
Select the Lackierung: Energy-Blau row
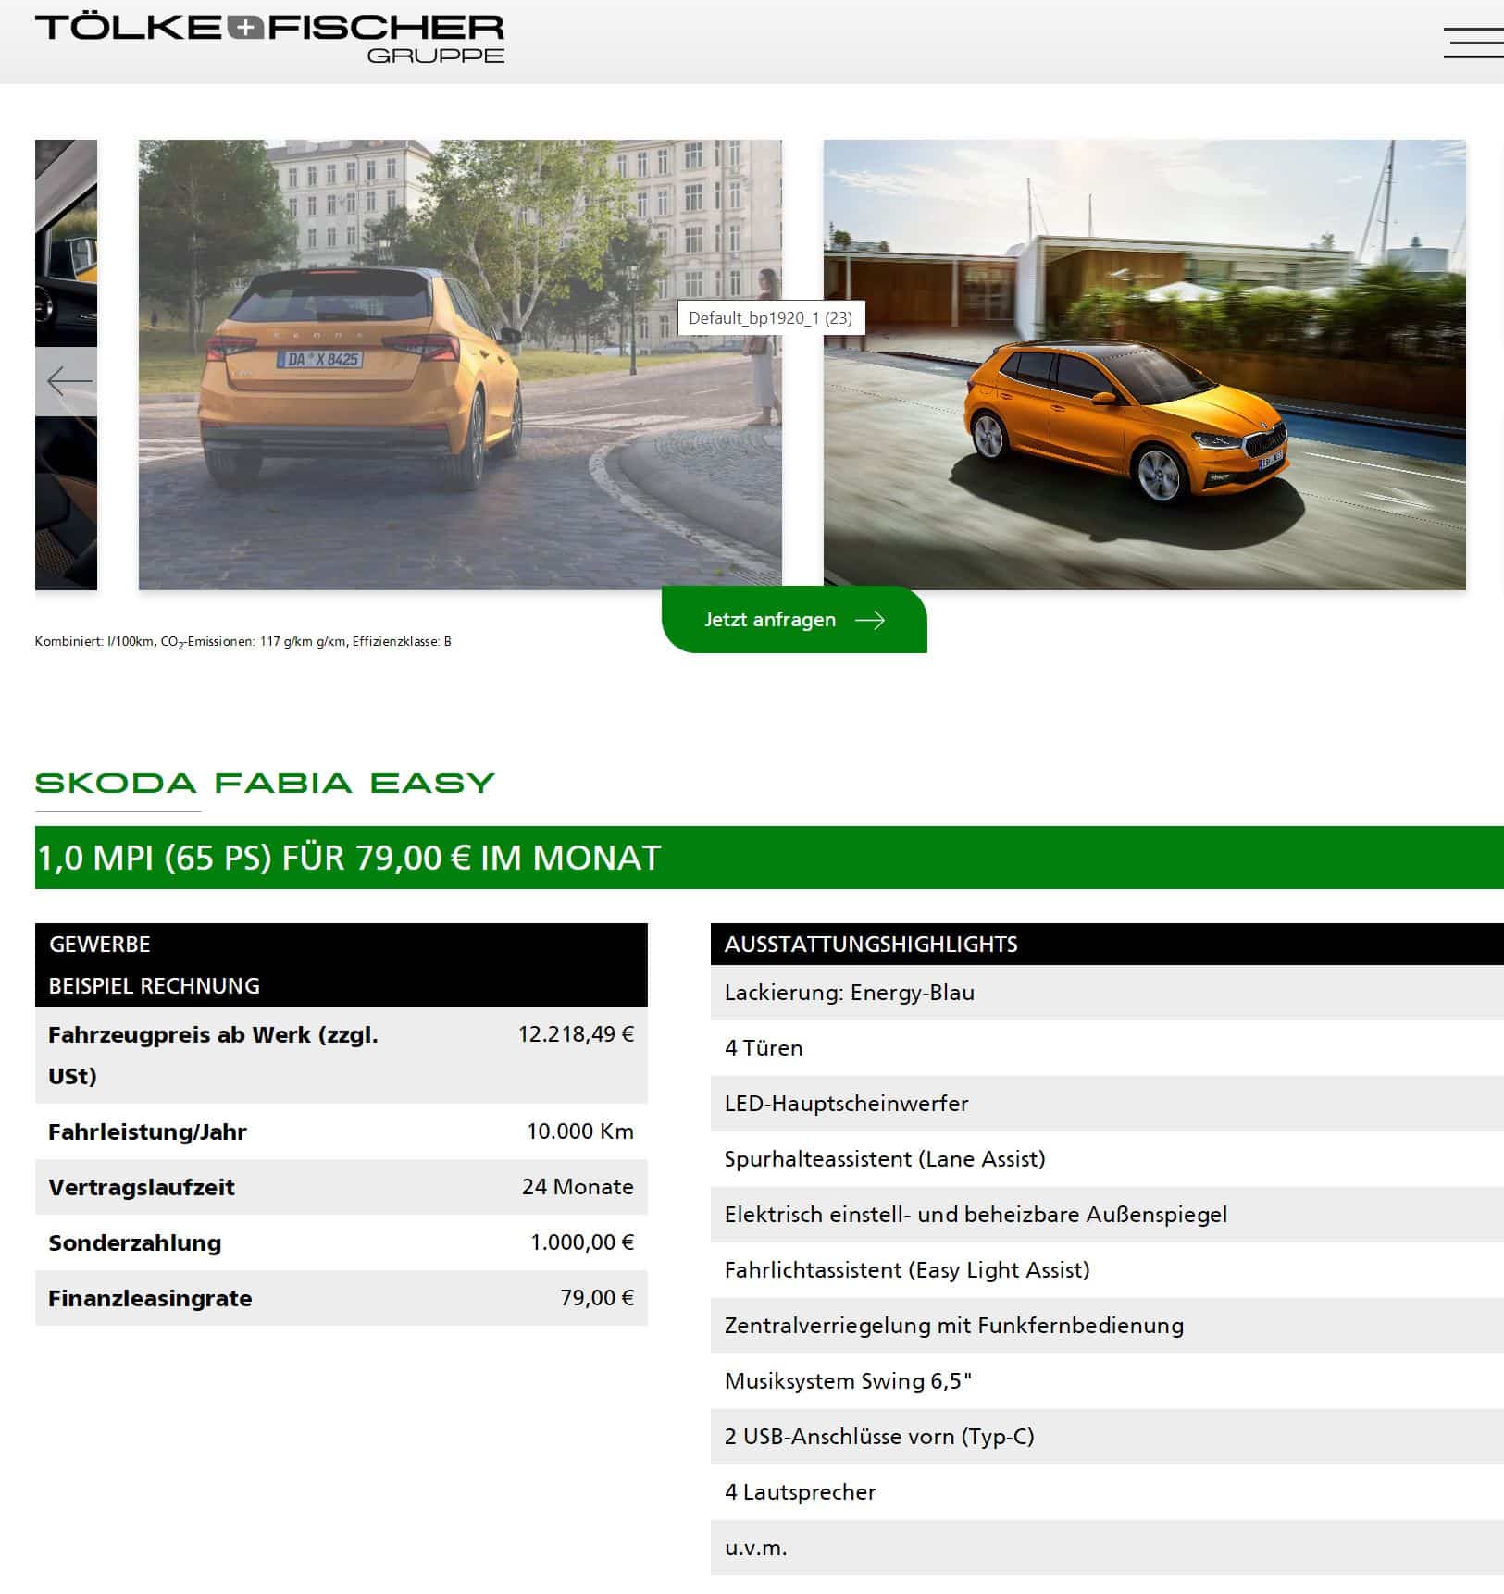tap(1107, 993)
